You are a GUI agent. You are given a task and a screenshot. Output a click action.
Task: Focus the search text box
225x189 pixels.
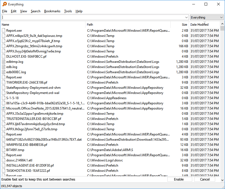(93, 17)
